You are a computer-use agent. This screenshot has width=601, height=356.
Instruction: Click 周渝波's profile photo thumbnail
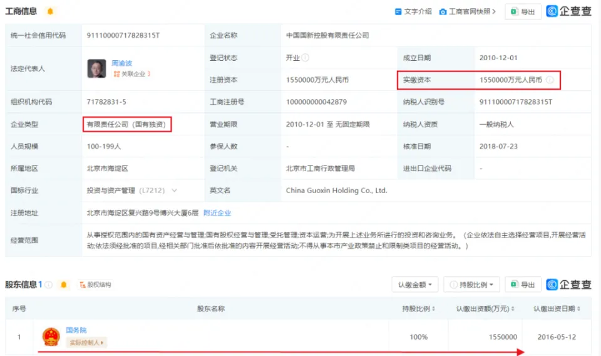coord(96,68)
